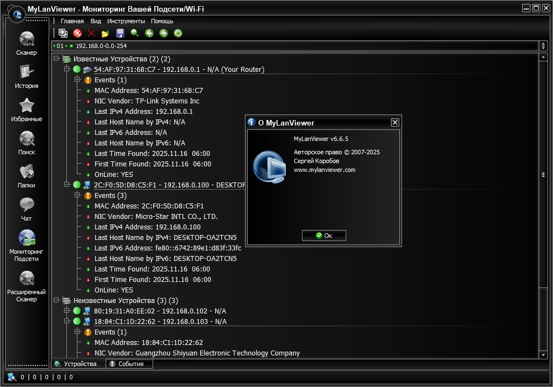Click the MyLanViewer application logo button
Image resolution: width=553 pixels, height=387 pixels.
pos(17,14)
